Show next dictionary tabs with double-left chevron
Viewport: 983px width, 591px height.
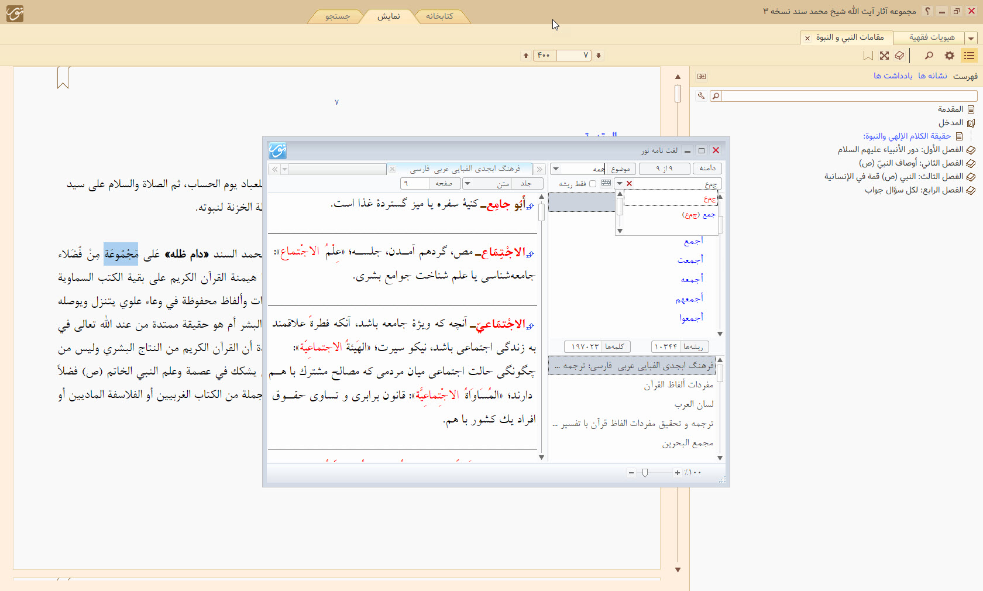coord(274,169)
